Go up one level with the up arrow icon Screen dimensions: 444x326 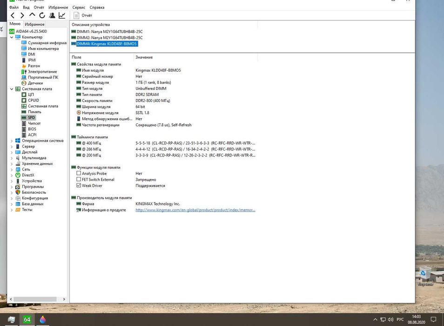click(x=32, y=15)
